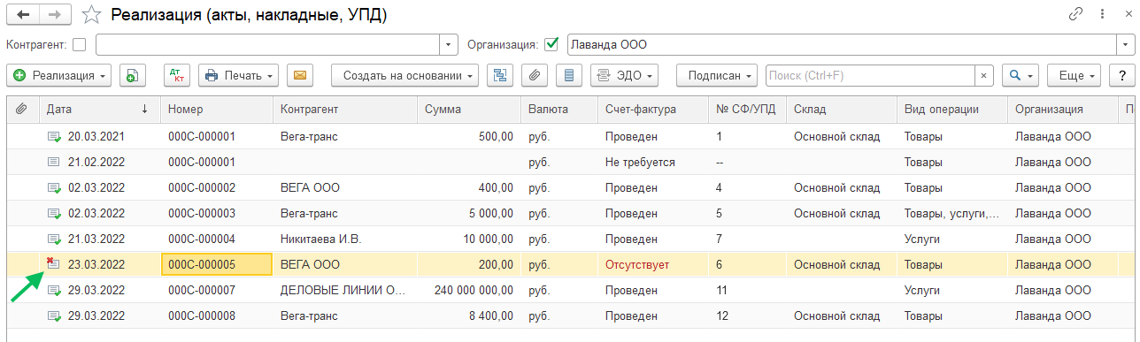Sort by Номер column header
The height and width of the screenshot is (342, 1140).
point(216,110)
